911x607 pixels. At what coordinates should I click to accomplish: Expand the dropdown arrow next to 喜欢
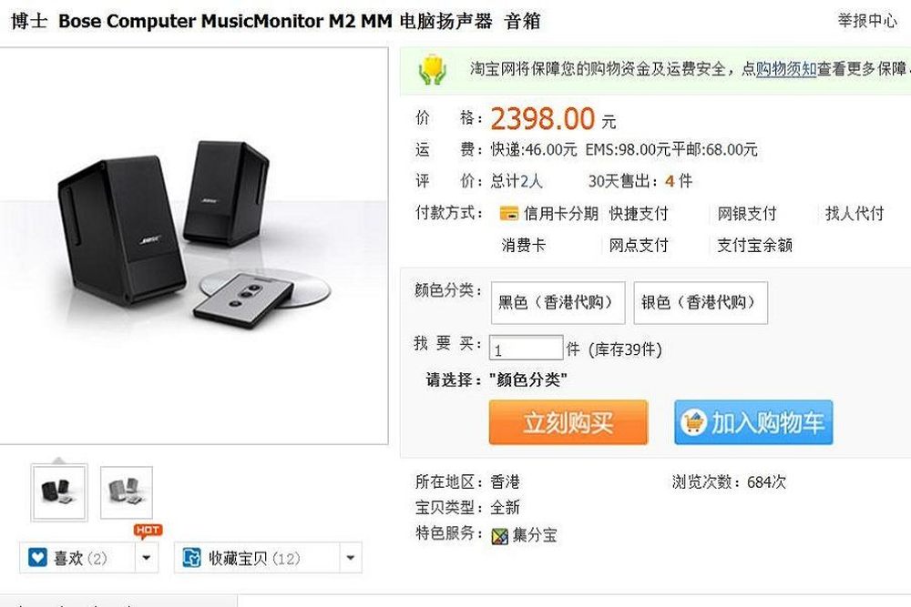point(147,558)
